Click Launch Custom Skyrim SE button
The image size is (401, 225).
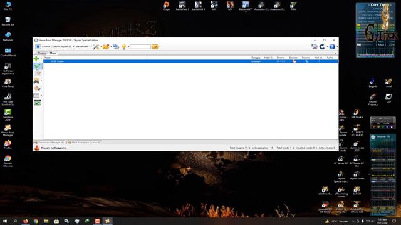53,47
